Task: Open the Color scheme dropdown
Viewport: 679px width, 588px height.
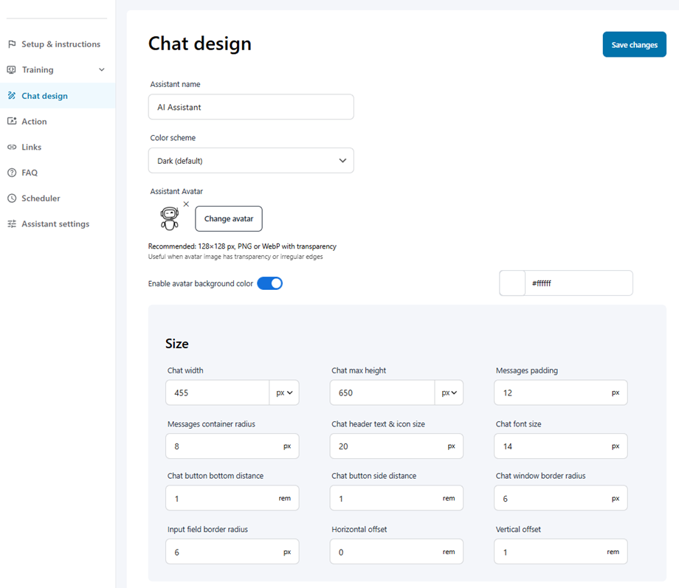Action: point(251,160)
